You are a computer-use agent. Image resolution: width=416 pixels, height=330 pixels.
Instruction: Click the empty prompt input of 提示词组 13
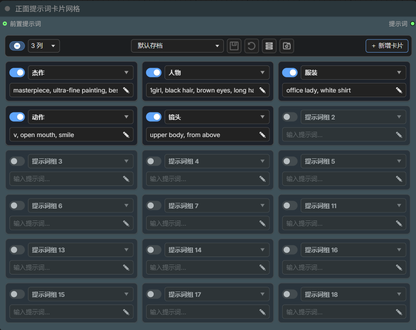(x=71, y=268)
